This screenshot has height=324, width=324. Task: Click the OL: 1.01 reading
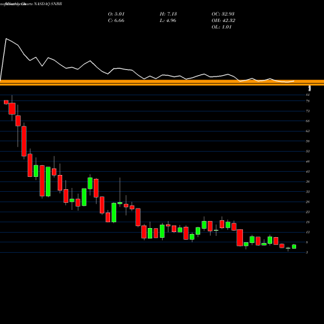pyautogui.click(x=222, y=27)
